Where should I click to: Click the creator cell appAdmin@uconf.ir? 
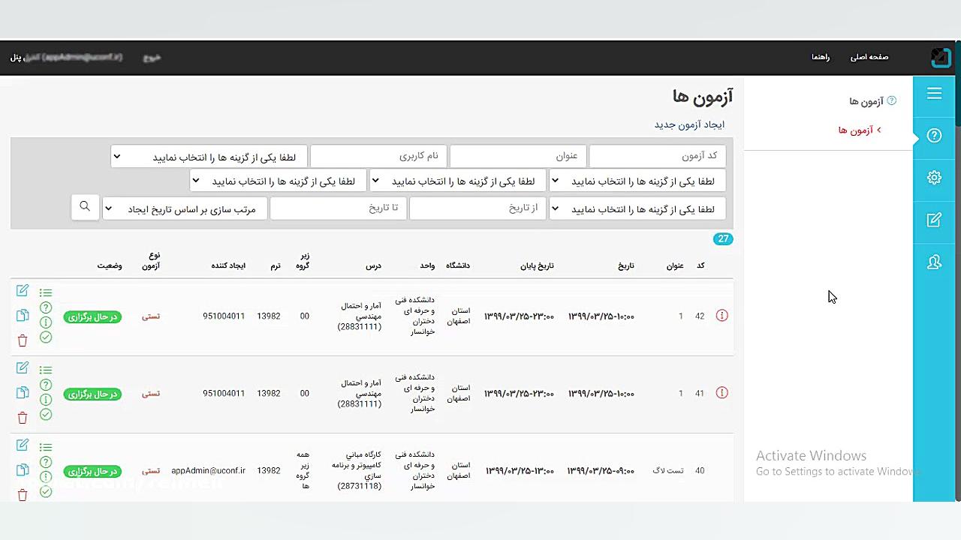[208, 471]
